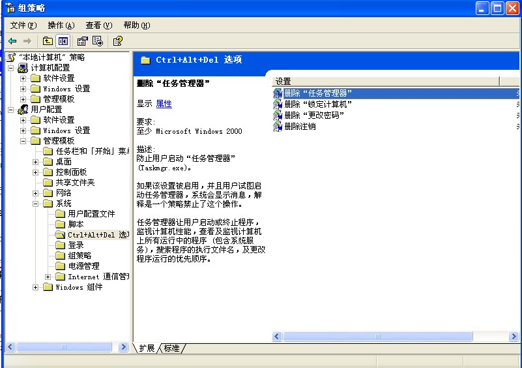Click the policy icon beside 删除注销
522x368 pixels.
(278, 127)
